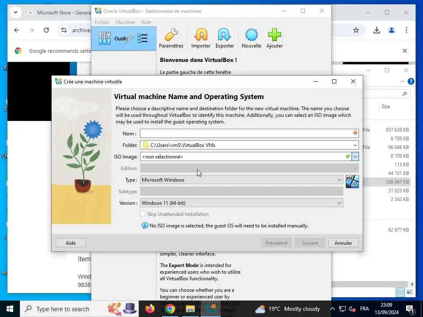The image size is (423, 317).
Task: Open Chrome downloads icon
Action: [377, 30]
